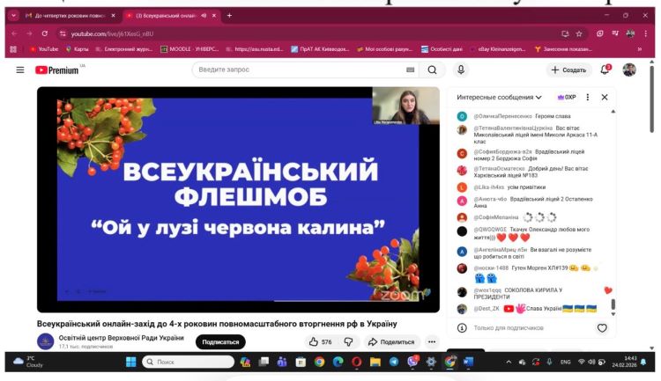Open weather widget 3°C Cloudy
The width and height of the screenshot is (661, 381).
pyautogui.click(x=30, y=362)
